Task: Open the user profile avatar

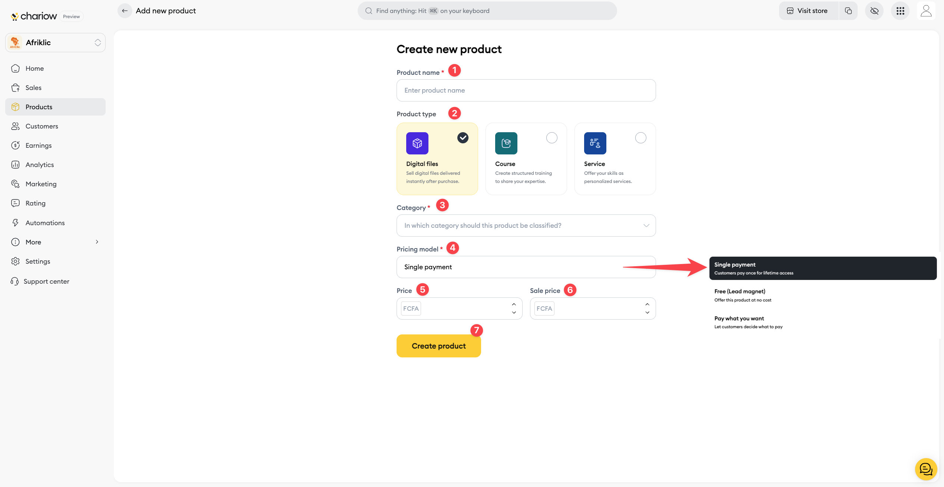Action: tap(926, 11)
